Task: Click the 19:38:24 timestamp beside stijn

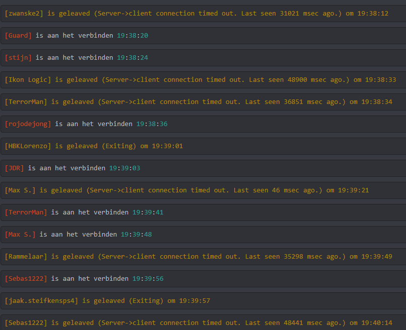Action: coord(132,58)
